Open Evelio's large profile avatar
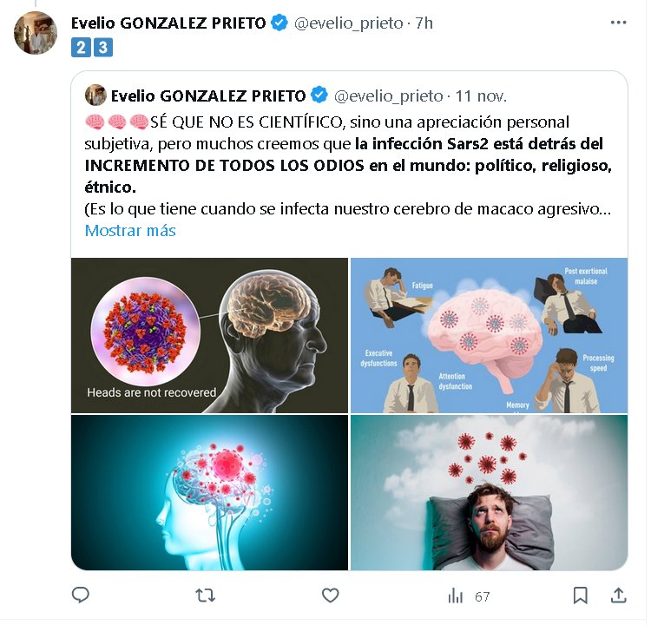The height and width of the screenshot is (625, 651). [36, 33]
